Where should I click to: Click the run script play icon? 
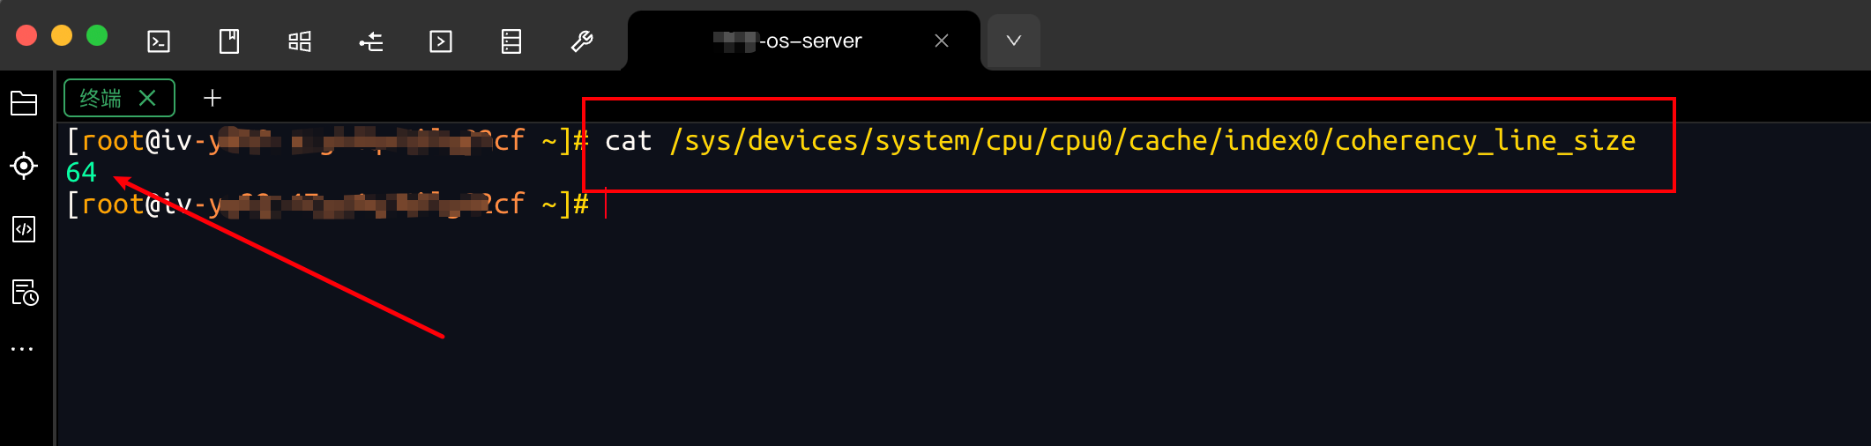441,41
